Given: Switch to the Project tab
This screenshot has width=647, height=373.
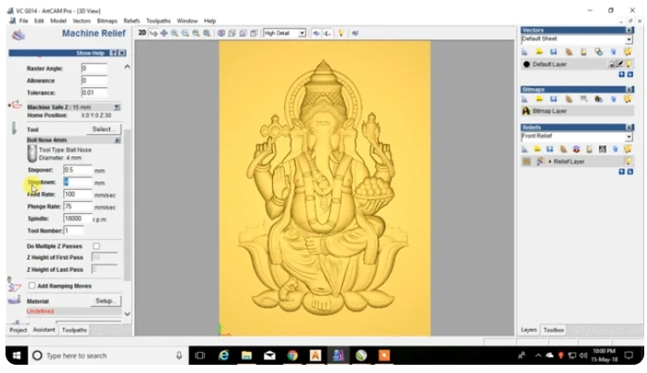Looking at the screenshot, I should point(18,330).
